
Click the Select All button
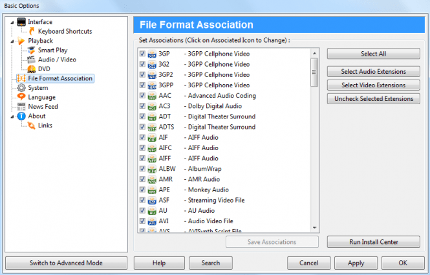coord(374,54)
